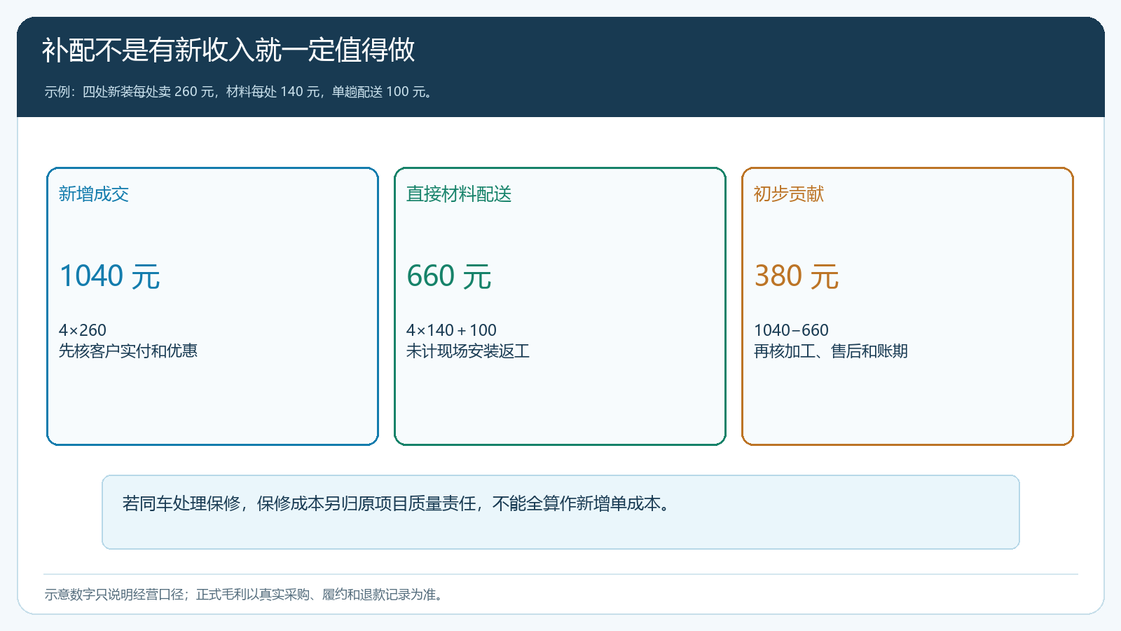This screenshot has height=631, width=1121.
Task: Select the footer disclaimer starting 示意数字
Action: (x=245, y=595)
